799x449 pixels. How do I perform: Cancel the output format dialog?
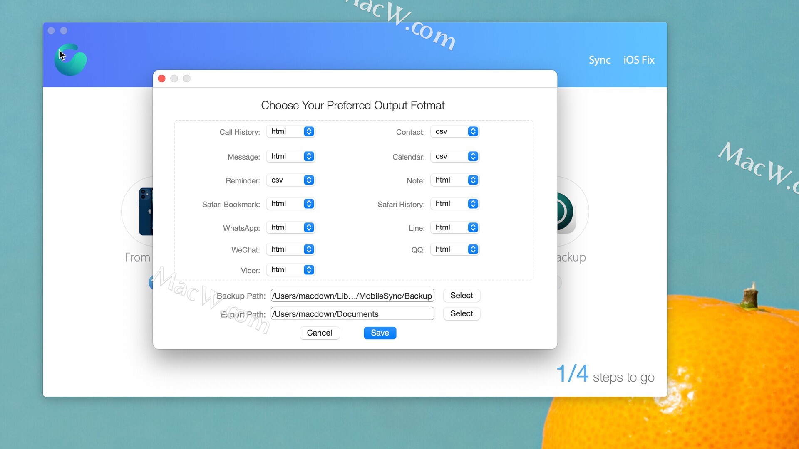pyautogui.click(x=319, y=333)
